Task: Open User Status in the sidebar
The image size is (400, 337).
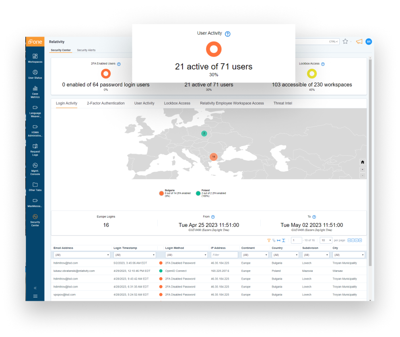Action: point(35,74)
